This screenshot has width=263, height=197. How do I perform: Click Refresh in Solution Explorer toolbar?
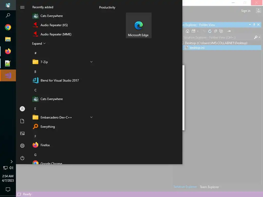pos(210,31)
